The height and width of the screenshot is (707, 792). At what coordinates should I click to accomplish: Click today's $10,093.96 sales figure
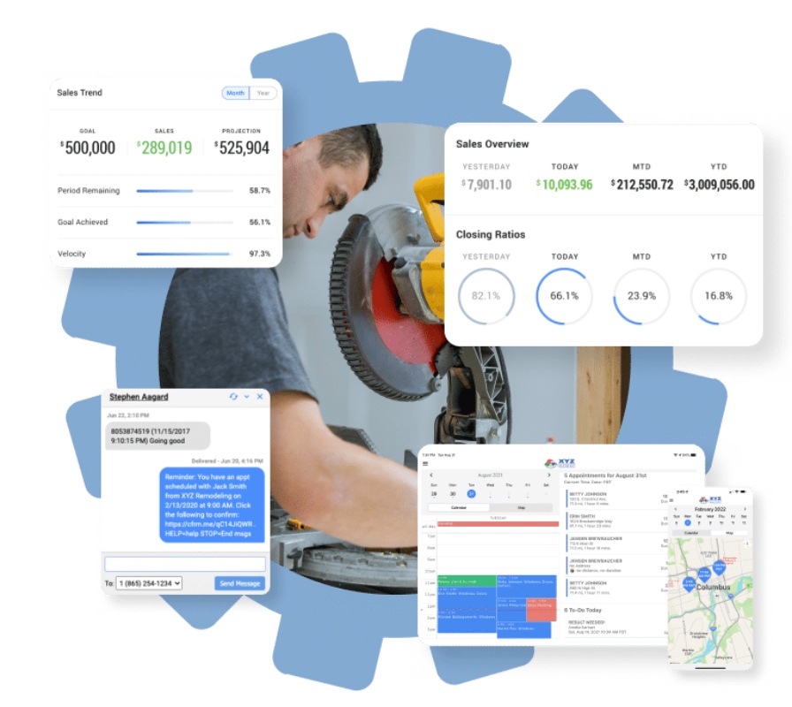coord(564,185)
